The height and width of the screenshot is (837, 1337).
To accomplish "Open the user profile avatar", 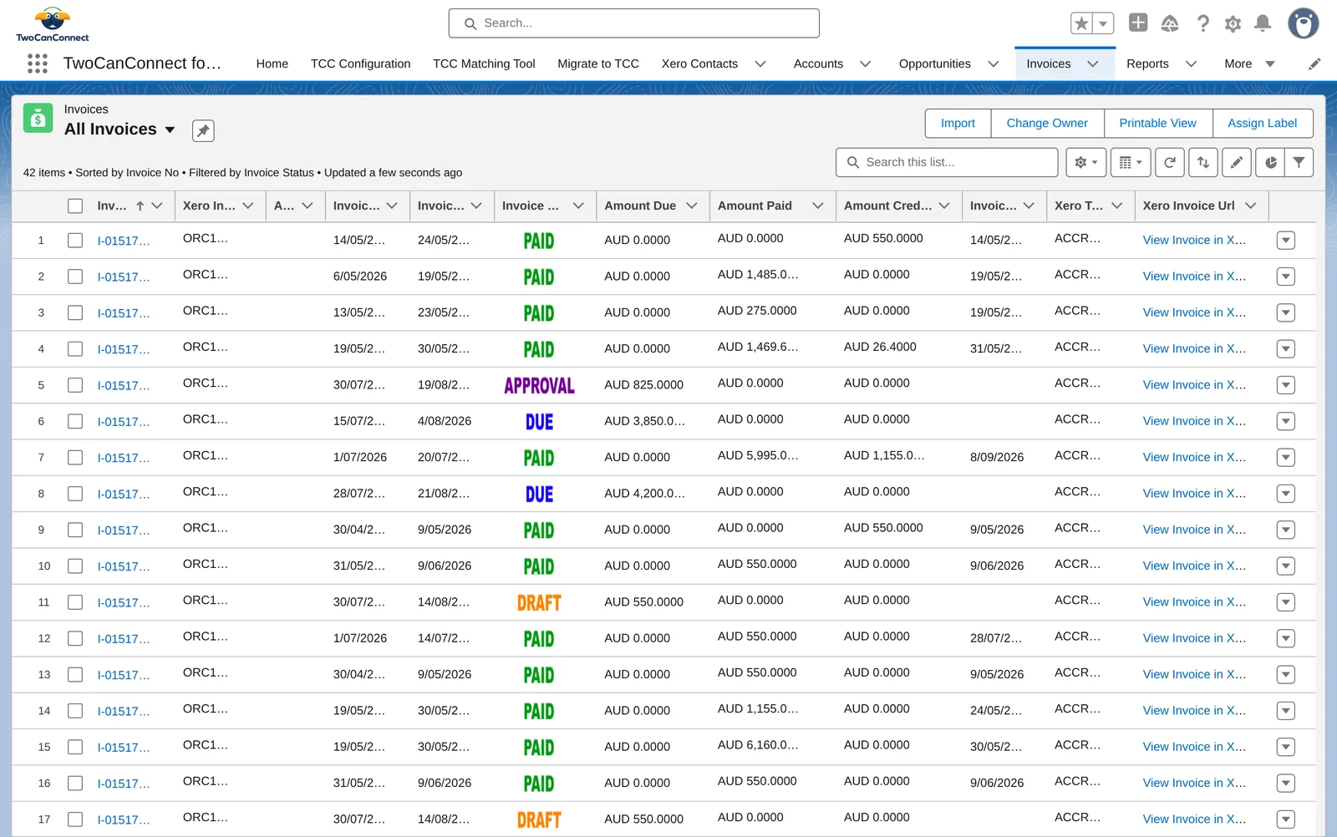I will click(1303, 23).
